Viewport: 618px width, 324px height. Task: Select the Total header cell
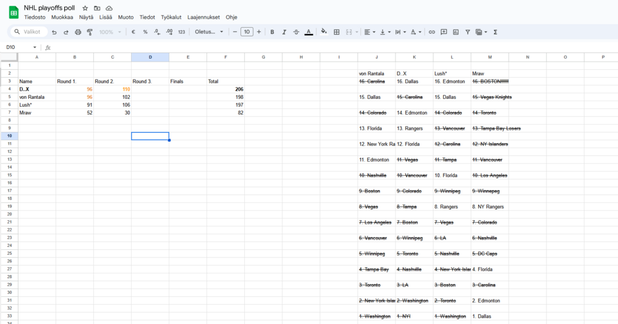(226, 81)
